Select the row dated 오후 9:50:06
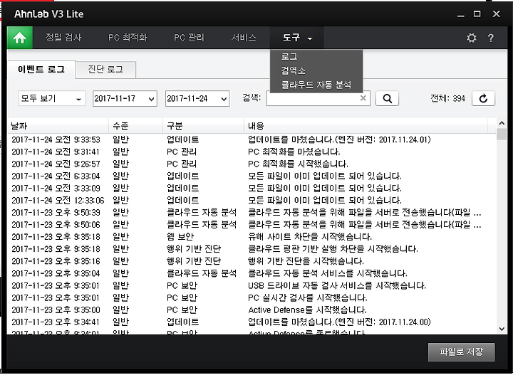The width and height of the screenshot is (513, 375). [252, 225]
